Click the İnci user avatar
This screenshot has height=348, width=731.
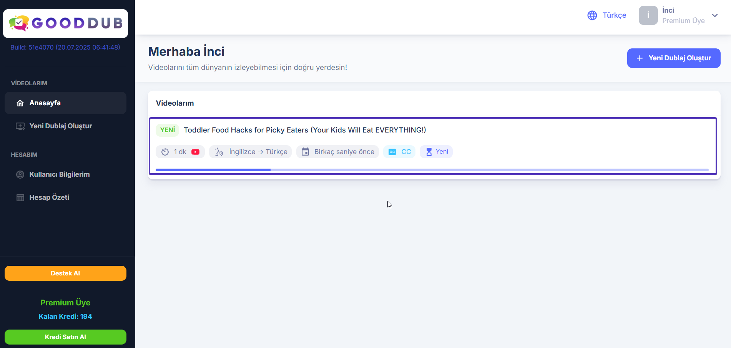(x=648, y=15)
